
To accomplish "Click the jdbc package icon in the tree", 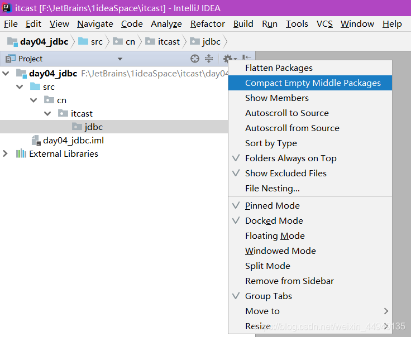I will point(77,127).
